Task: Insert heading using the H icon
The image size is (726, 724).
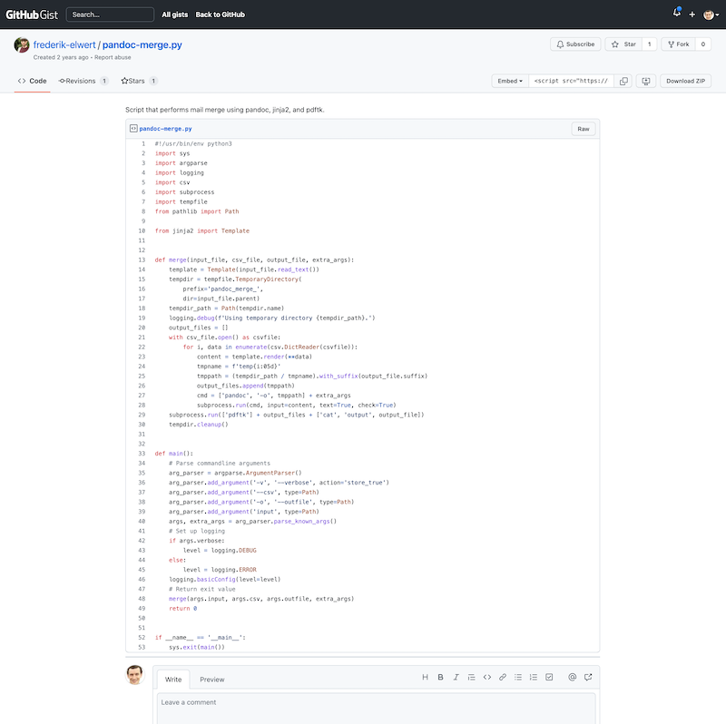Action: (x=425, y=677)
